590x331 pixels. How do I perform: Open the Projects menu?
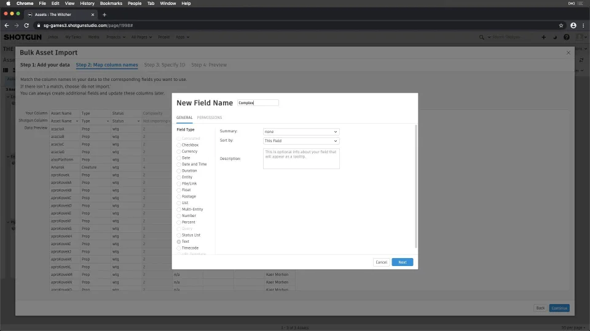[x=116, y=37]
